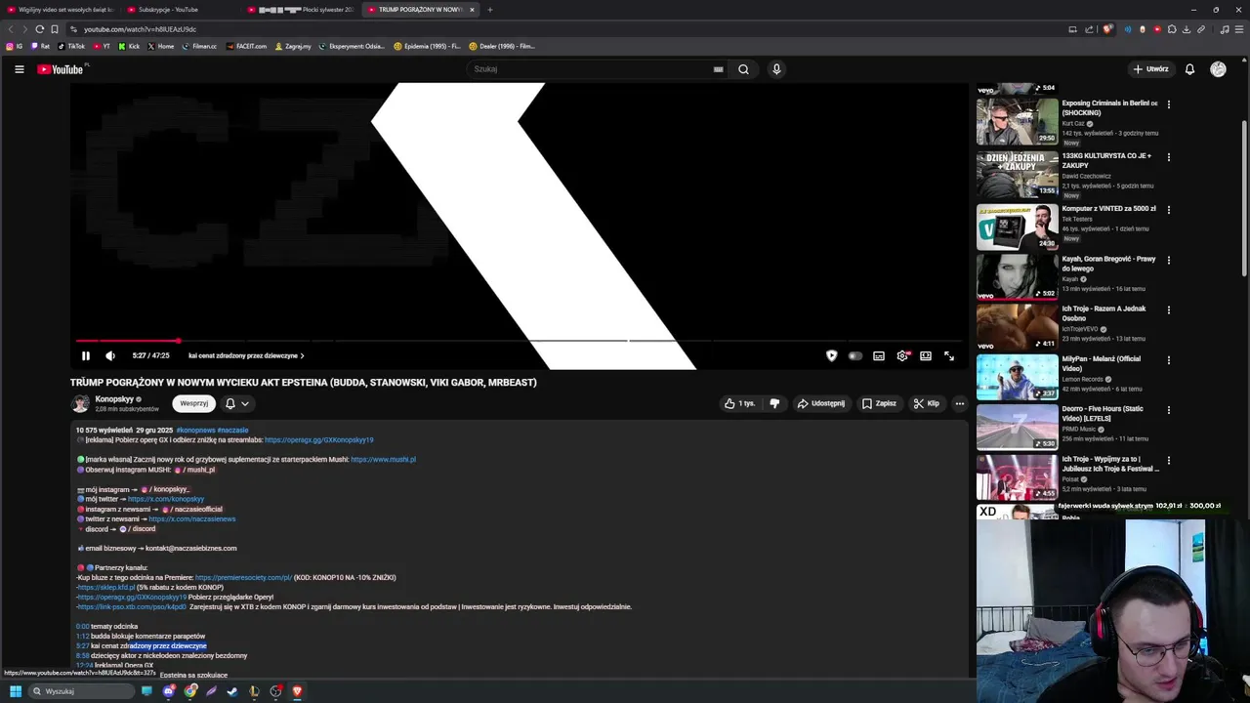The image size is (1250, 703).
Task: Pause the video playback
Action: pyautogui.click(x=86, y=356)
